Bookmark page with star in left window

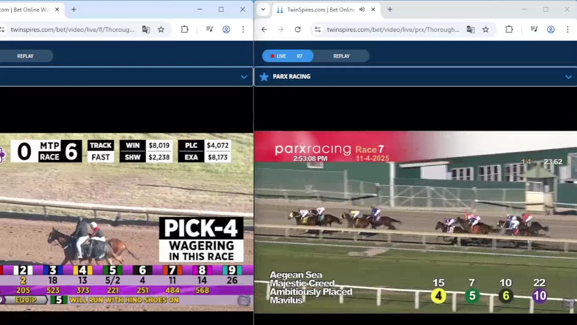161,29
